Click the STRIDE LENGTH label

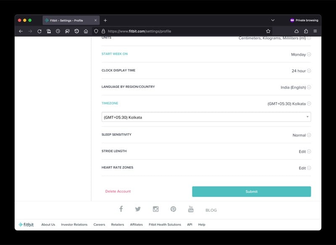click(x=114, y=151)
